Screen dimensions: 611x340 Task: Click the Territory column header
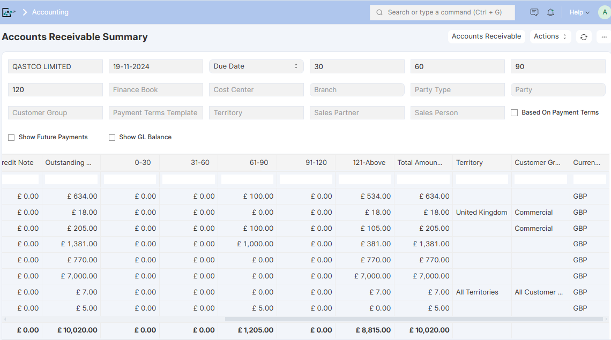[x=482, y=163]
